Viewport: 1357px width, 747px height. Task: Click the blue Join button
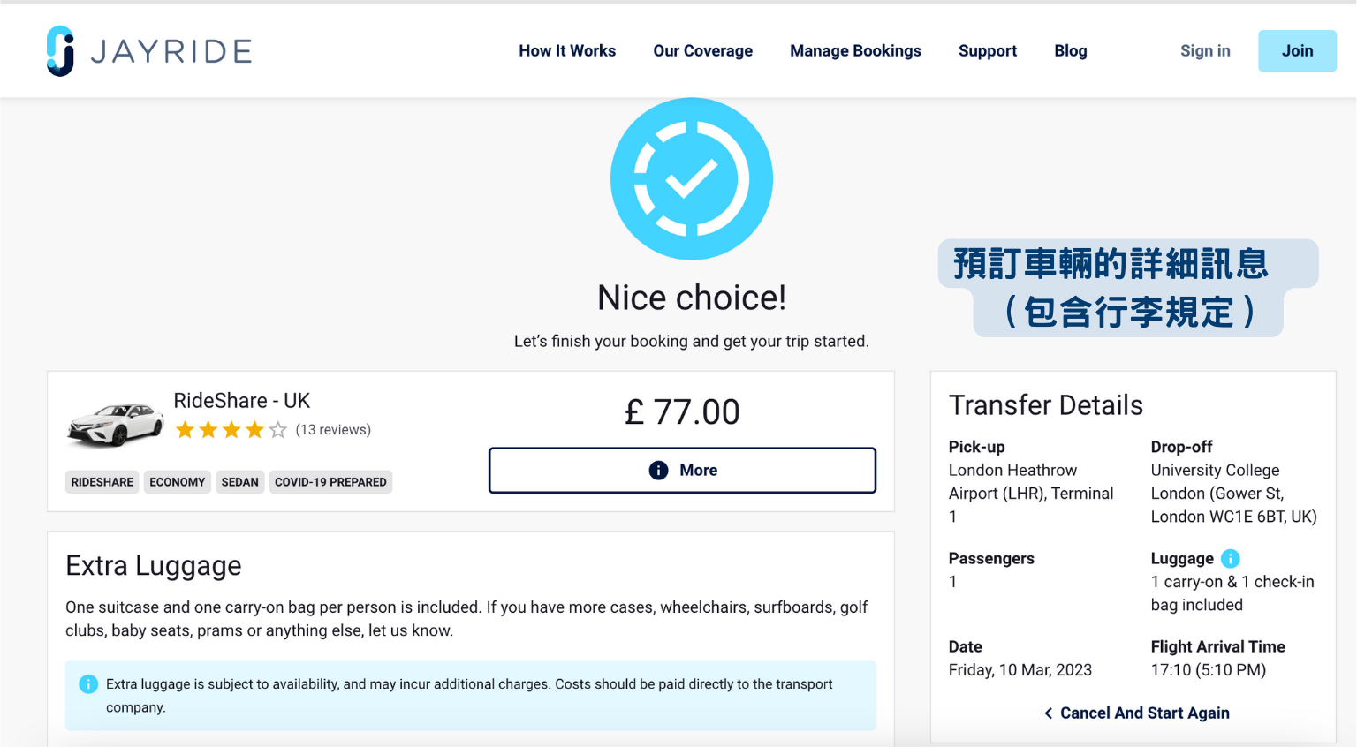(1297, 51)
